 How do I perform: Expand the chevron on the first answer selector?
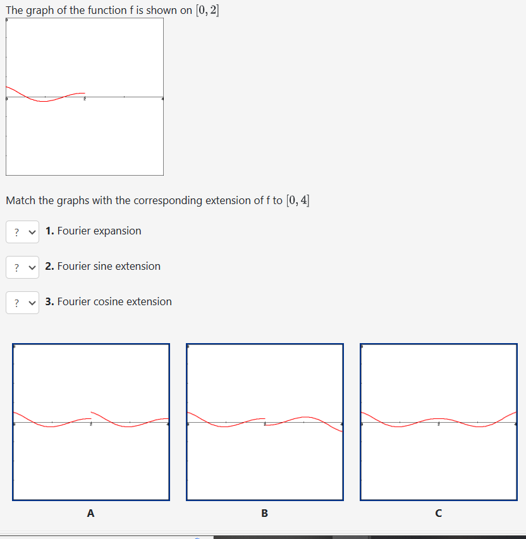(30, 231)
